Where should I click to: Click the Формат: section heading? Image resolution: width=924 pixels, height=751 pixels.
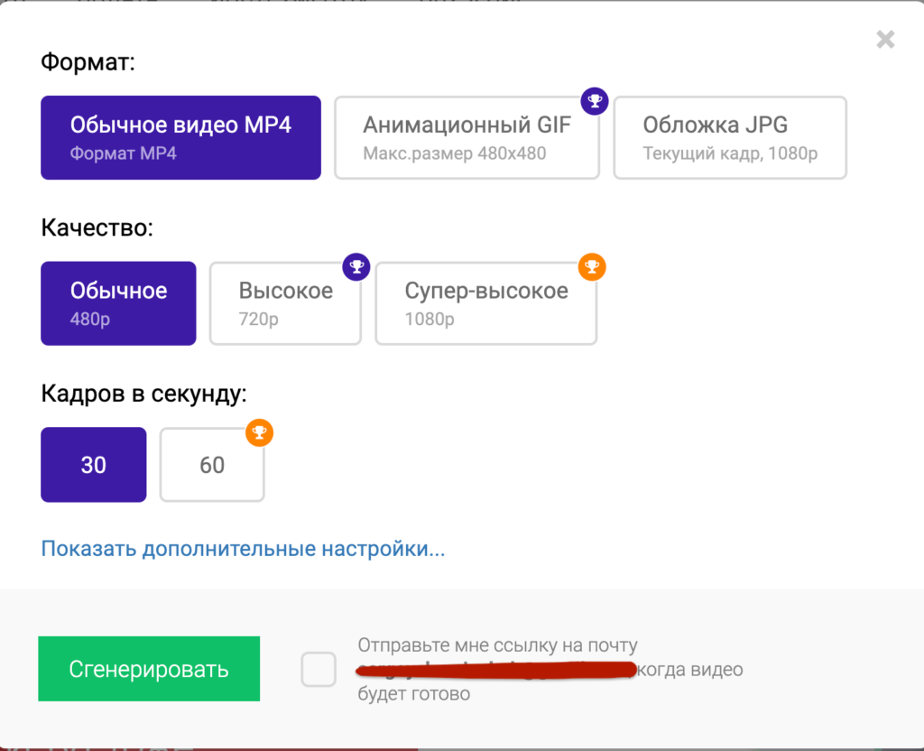point(88,62)
